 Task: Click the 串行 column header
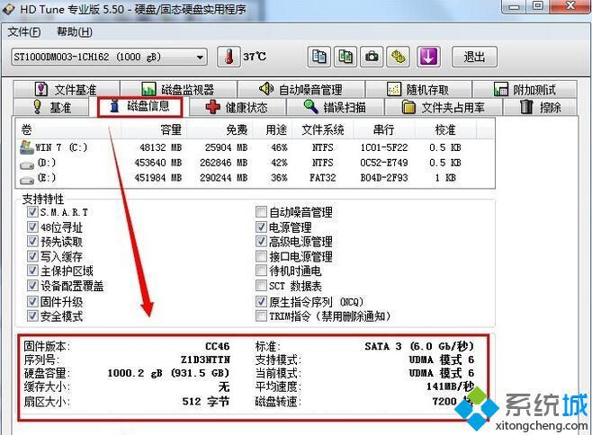click(x=384, y=129)
